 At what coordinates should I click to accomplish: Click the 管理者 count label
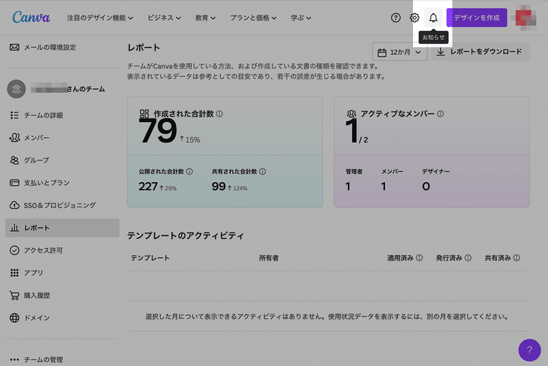[354, 171]
